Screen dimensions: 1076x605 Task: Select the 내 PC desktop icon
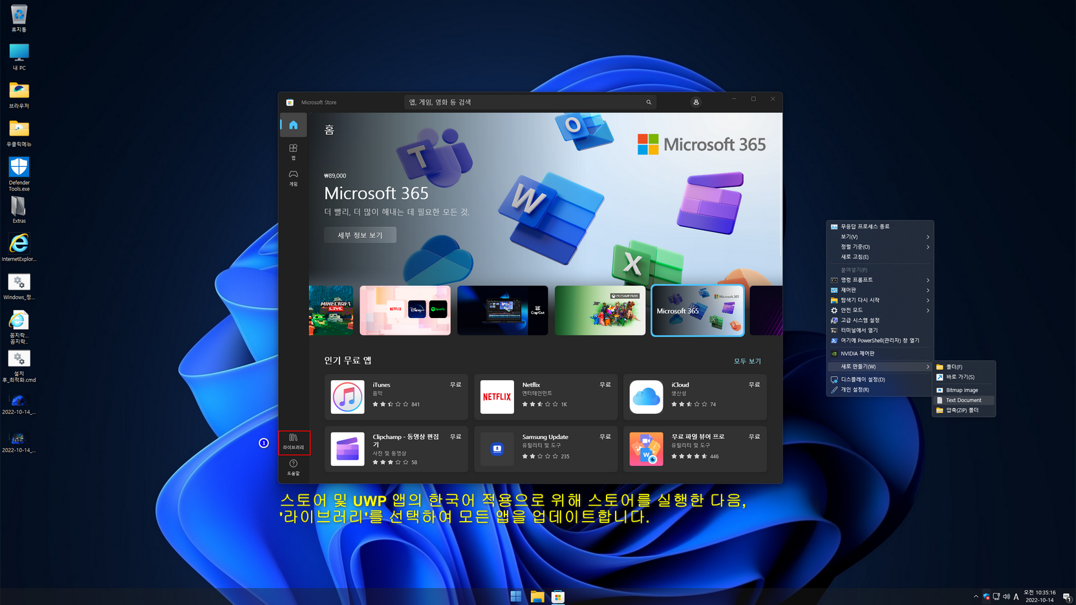pyautogui.click(x=19, y=57)
